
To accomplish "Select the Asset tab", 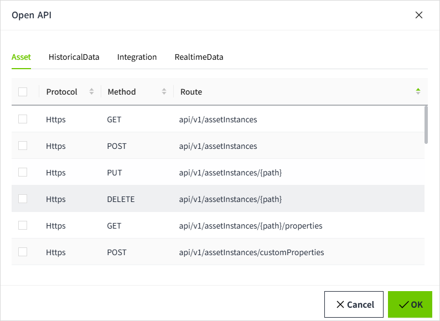I will pyautogui.click(x=21, y=57).
